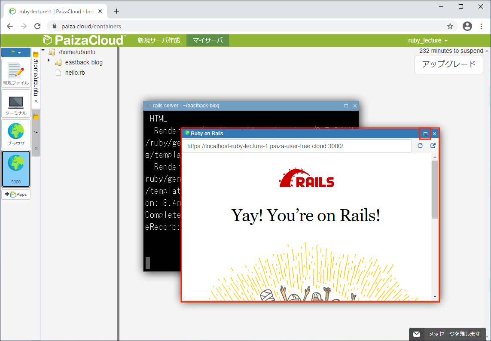Click Rails page scroll up arrow
The image size is (491, 341).
[435, 157]
